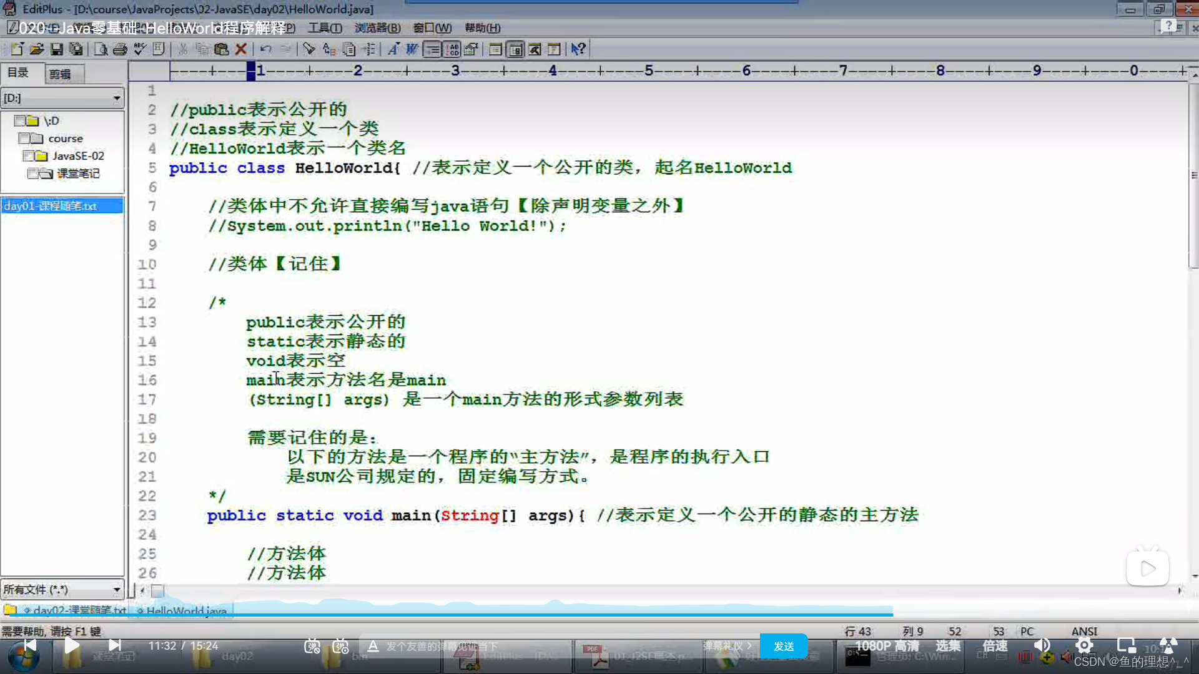Open the 窗口(W) menu
The height and width of the screenshot is (674, 1199).
tap(432, 28)
